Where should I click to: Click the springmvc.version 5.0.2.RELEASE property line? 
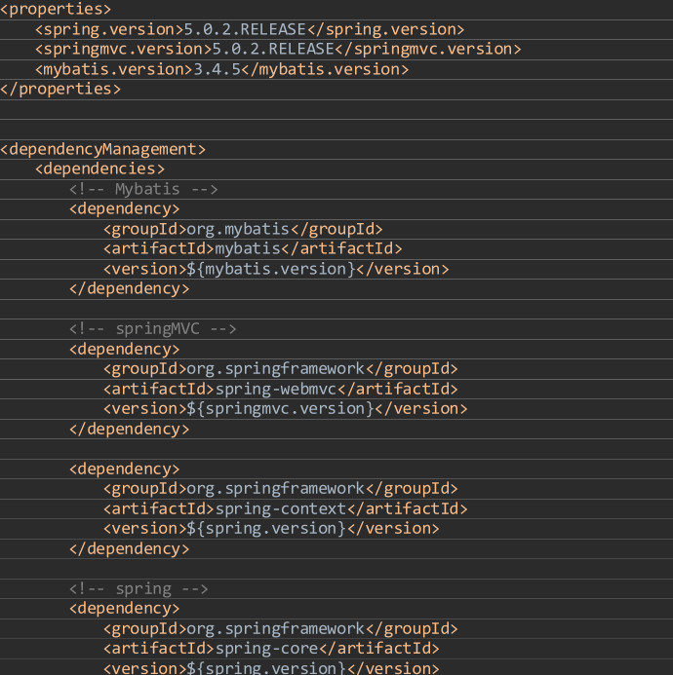[x=278, y=49]
